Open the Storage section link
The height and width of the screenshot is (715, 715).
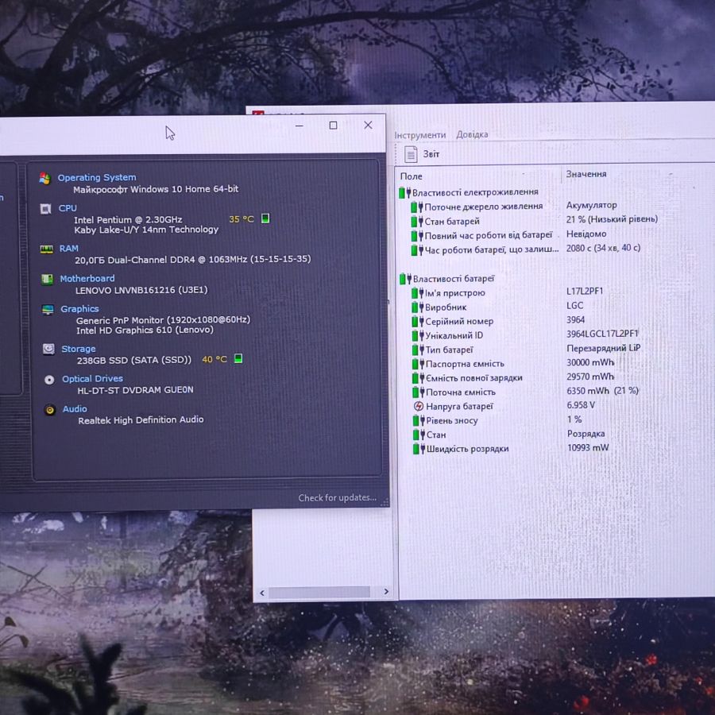[x=79, y=349]
